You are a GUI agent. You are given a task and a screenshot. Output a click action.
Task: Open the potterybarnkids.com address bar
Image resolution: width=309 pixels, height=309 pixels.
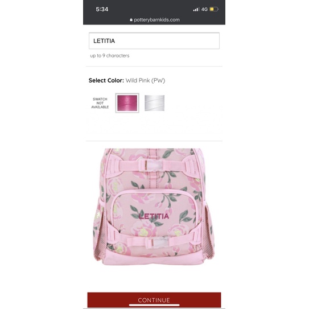155,20
